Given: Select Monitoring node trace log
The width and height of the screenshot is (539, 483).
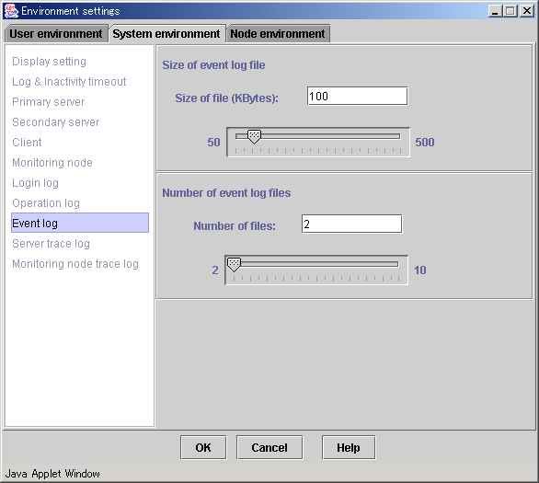Looking at the screenshot, I should click(x=75, y=264).
